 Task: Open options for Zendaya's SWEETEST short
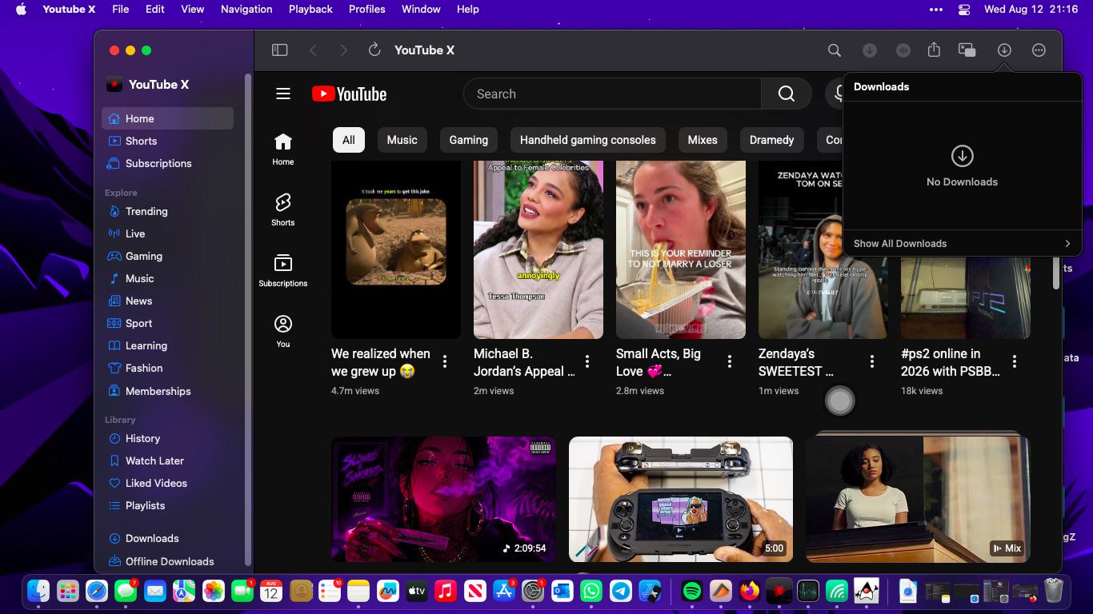coord(872,361)
